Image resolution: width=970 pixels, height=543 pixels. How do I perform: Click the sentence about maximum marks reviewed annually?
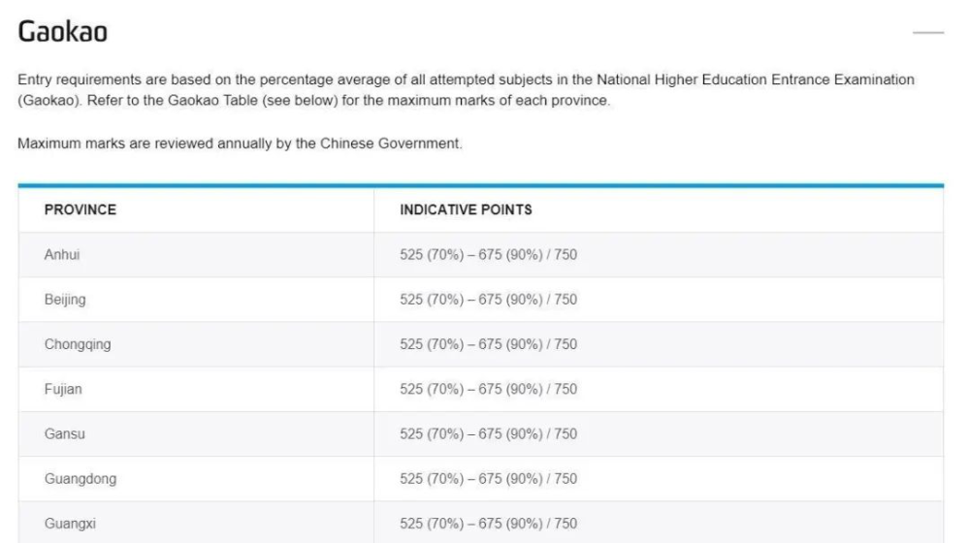pyautogui.click(x=240, y=145)
